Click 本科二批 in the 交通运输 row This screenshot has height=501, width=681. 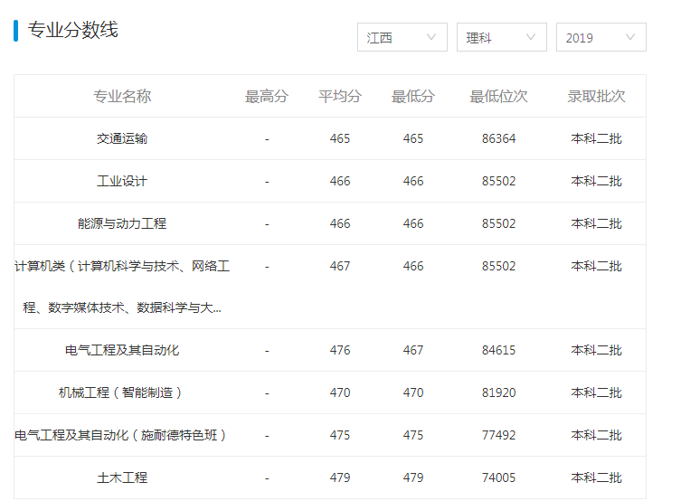tap(596, 138)
